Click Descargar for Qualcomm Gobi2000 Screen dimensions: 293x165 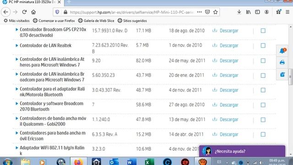[225, 119]
